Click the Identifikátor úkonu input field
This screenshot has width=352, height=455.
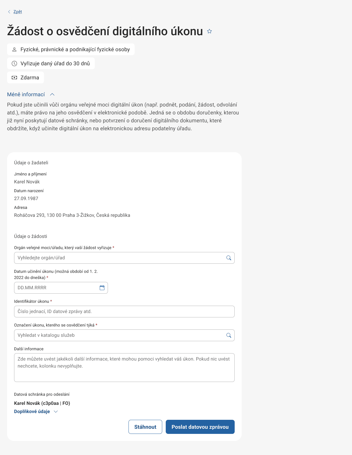[x=124, y=312]
